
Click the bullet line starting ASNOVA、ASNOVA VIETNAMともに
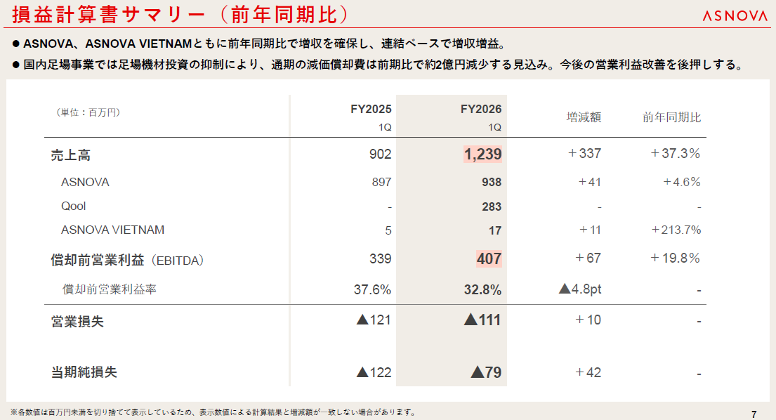[x=259, y=44]
